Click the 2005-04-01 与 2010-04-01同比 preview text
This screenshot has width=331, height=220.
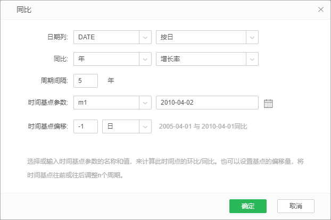pos(203,126)
